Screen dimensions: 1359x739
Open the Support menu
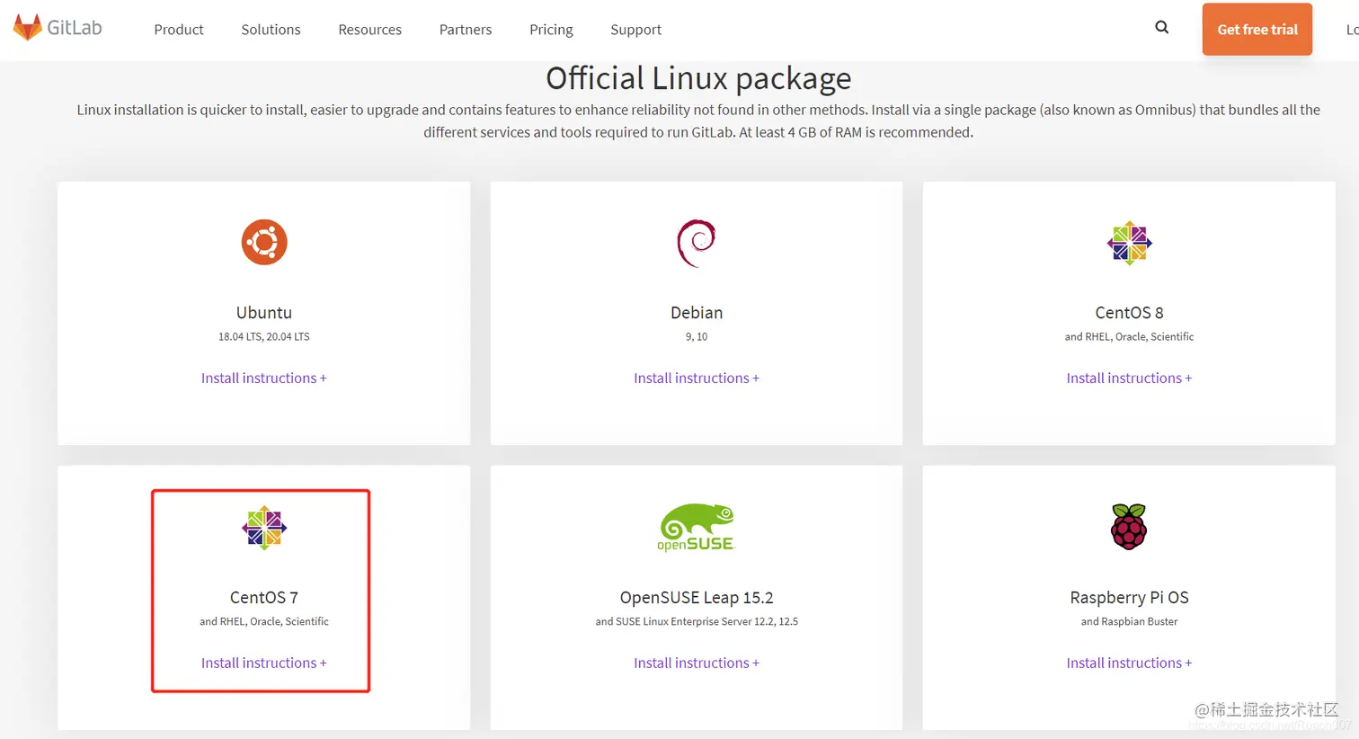coord(635,30)
